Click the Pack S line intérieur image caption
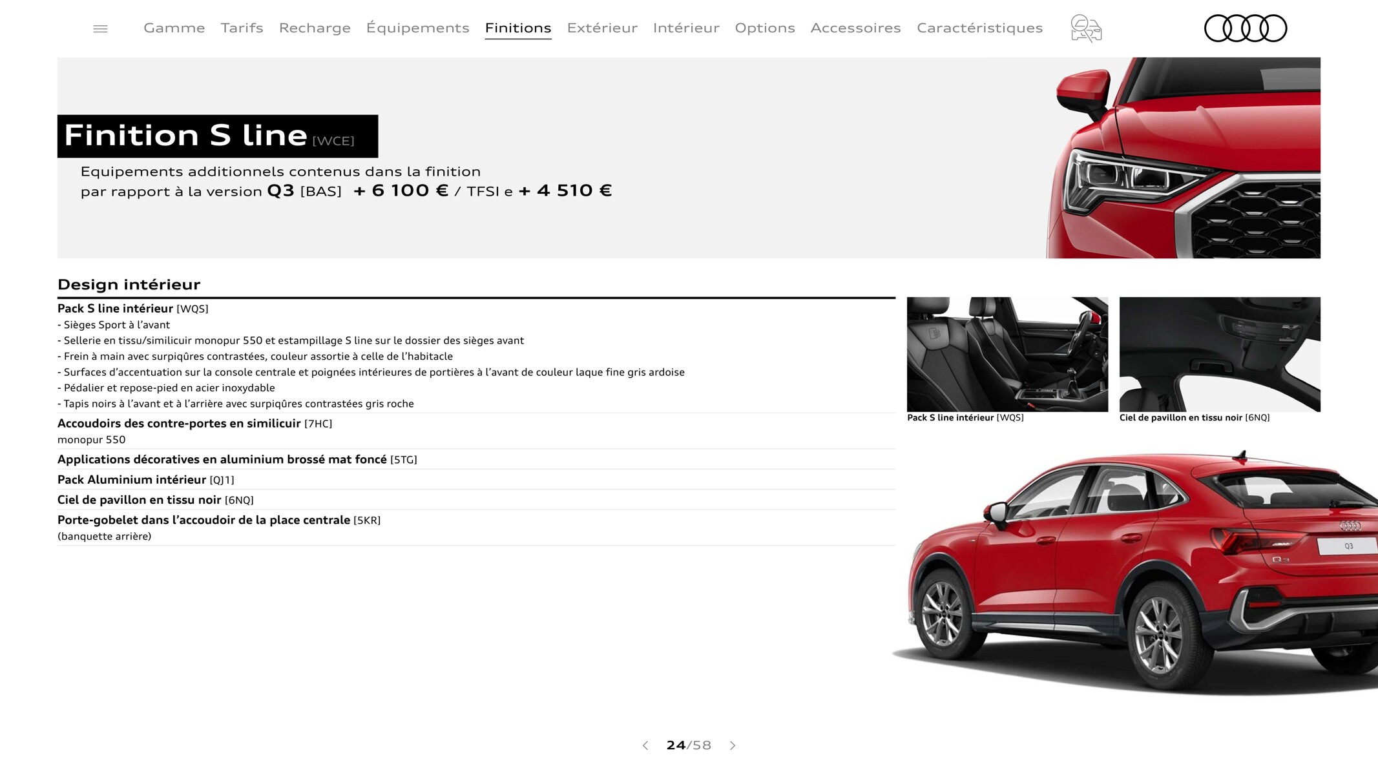This screenshot has height=775, width=1378. tap(965, 418)
